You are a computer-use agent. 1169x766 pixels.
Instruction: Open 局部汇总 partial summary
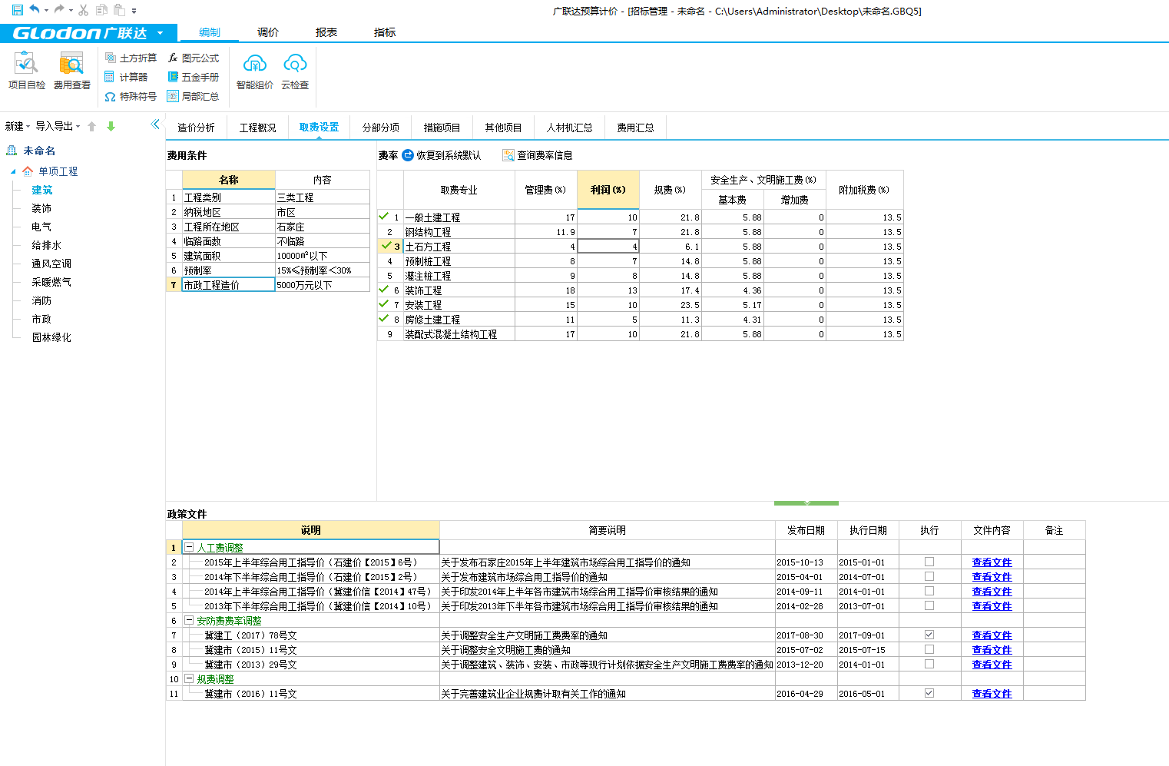[x=194, y=96]
